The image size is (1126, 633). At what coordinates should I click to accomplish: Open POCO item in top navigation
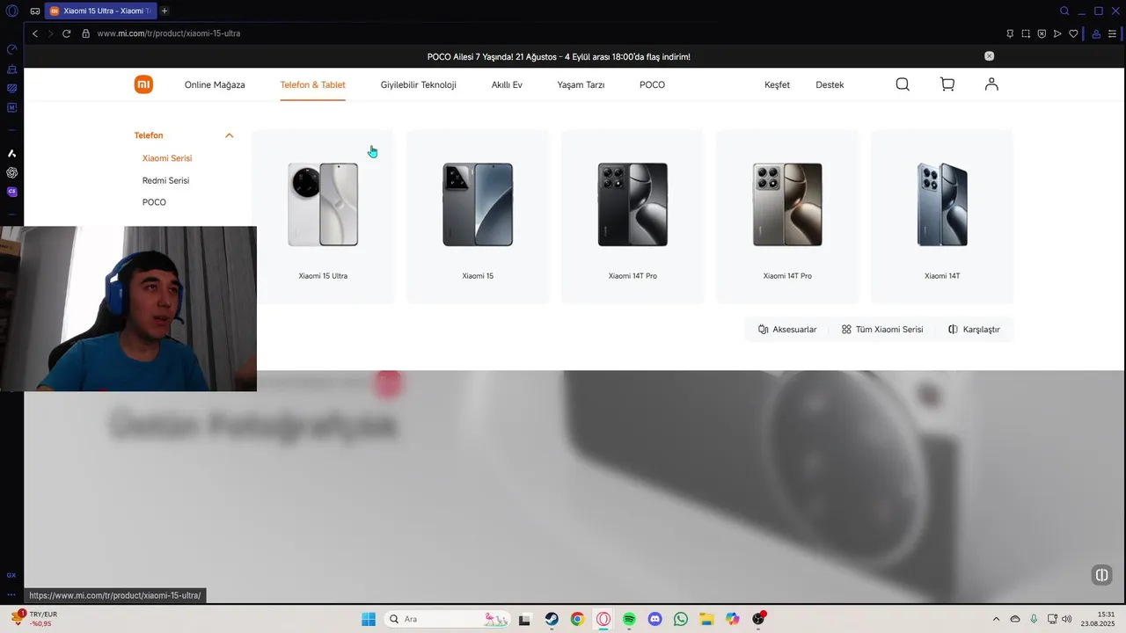pyautogui.click(x=652, y=85)
